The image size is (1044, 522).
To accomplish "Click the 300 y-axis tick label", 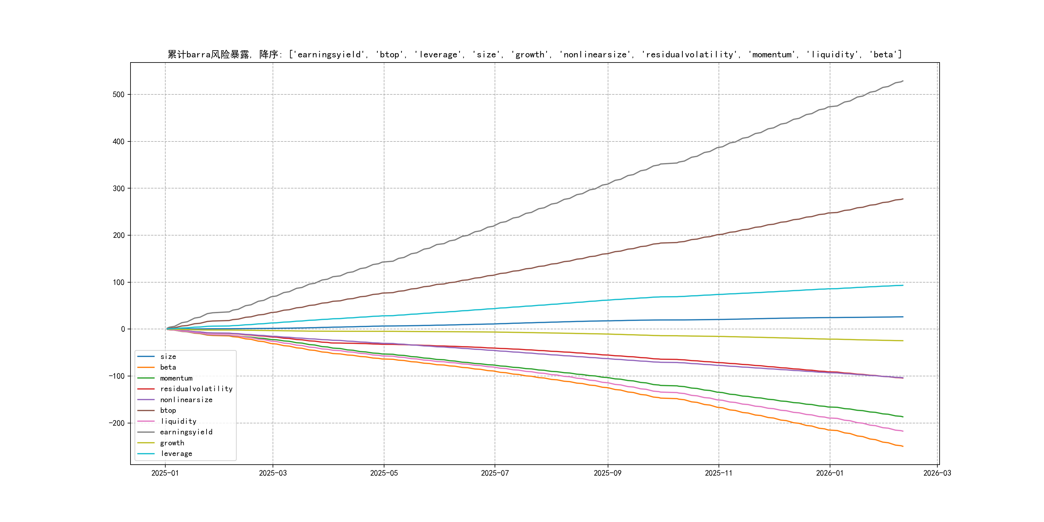I will tap(118, 188).
